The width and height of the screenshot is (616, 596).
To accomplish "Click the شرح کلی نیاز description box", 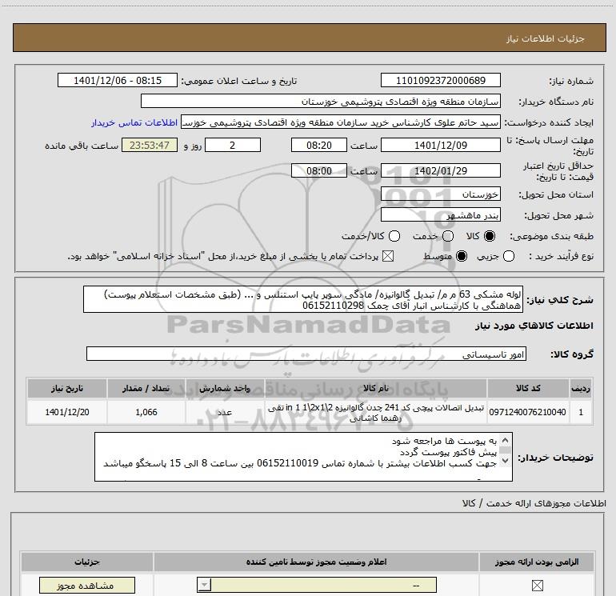I will coord(303,300).
